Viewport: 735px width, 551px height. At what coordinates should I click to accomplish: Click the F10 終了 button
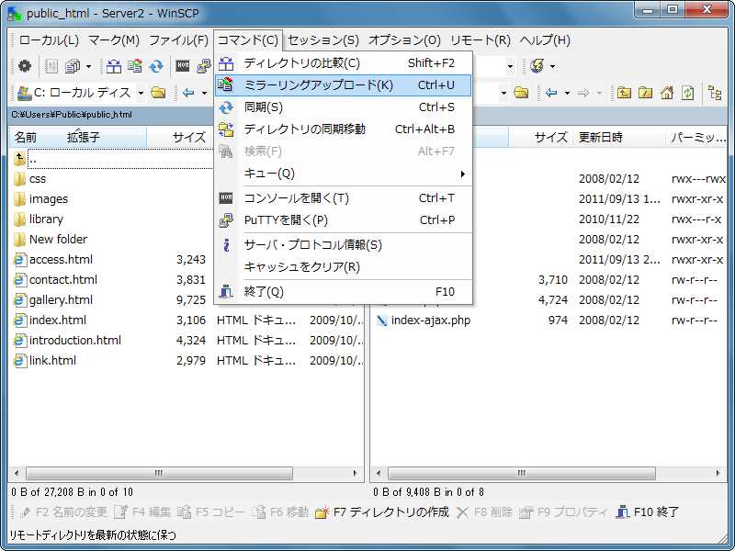pos(648,512)
